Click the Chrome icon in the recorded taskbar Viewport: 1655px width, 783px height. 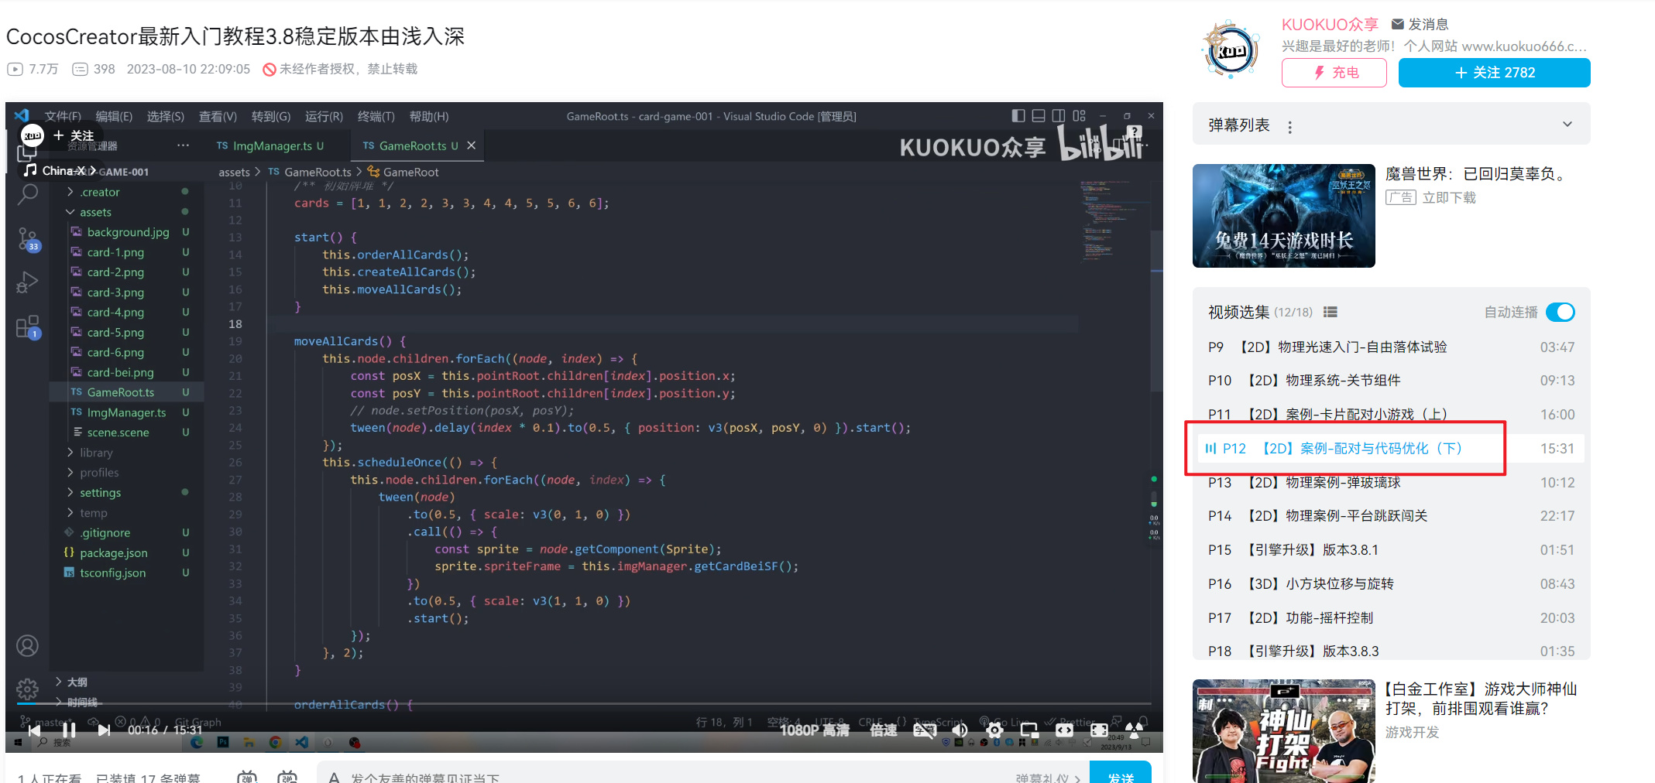click(x=275, y=743)
